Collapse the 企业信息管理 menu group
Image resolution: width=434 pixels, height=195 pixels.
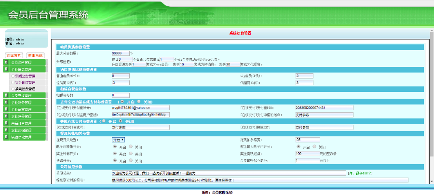[x=24, y=69]
